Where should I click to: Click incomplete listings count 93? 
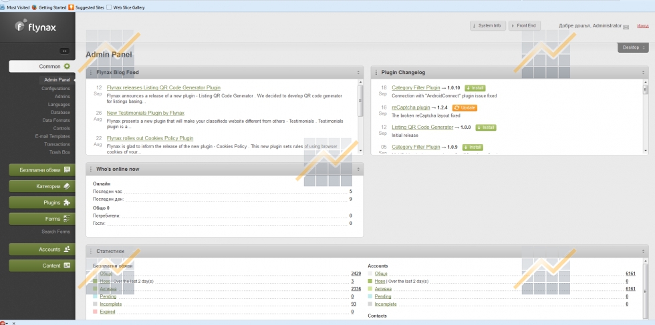(x=353, y=304)
